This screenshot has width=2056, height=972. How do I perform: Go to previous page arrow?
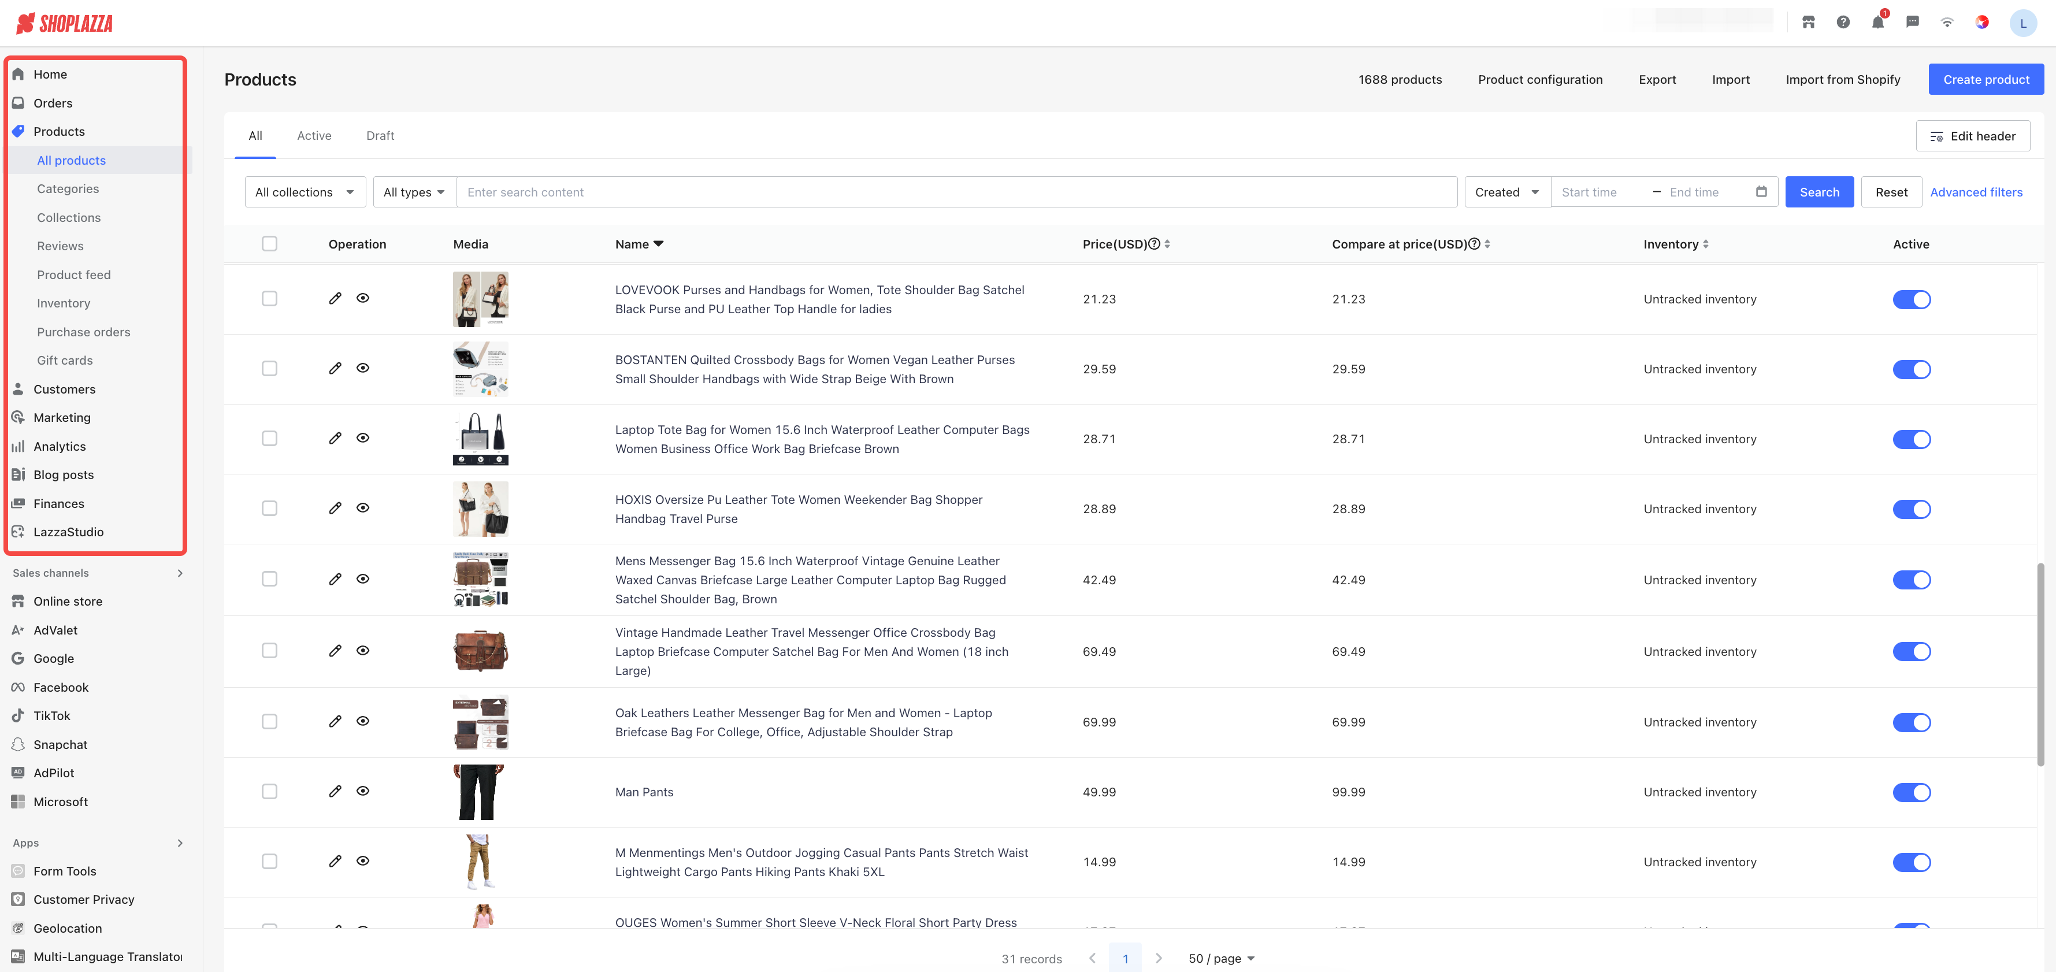click(x=1092, y=959)
